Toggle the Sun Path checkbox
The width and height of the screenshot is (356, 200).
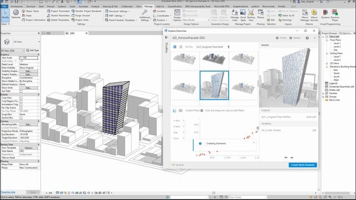[x=21, y=91]
